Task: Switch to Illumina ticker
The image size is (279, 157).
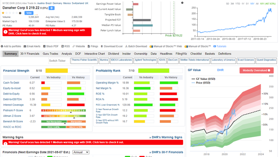Action: 104,61
